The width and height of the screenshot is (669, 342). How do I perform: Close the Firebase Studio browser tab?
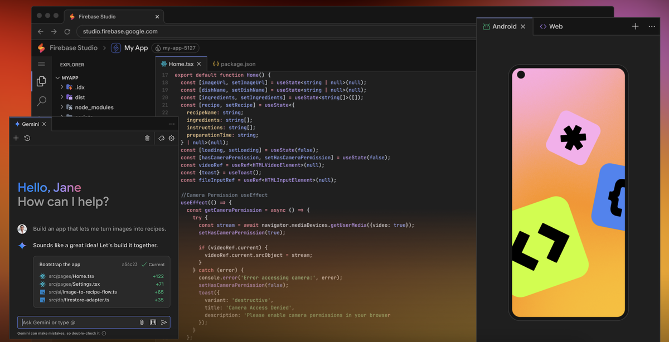coord(157,17)
